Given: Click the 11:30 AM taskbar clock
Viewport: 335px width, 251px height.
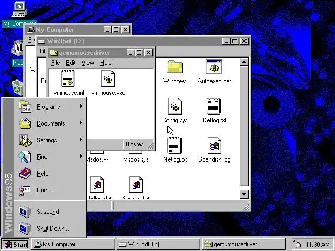Looking at the screenshot, I should (x=318, y=244).
